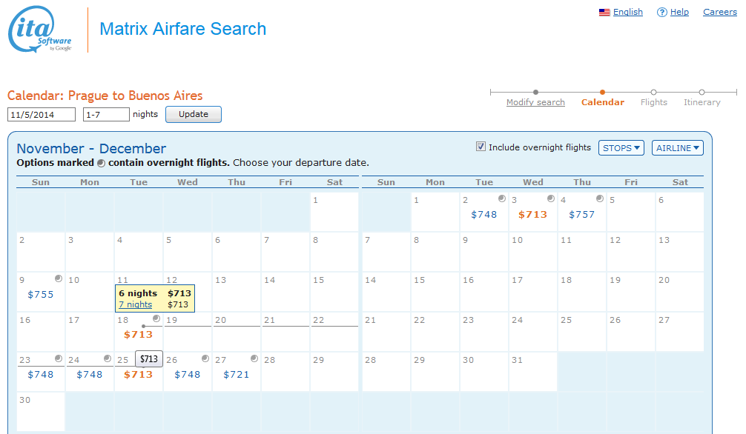Open the AIRLINE filter dropdown
The width and height of the screenshot is (746, 434).
click(678, 148)
